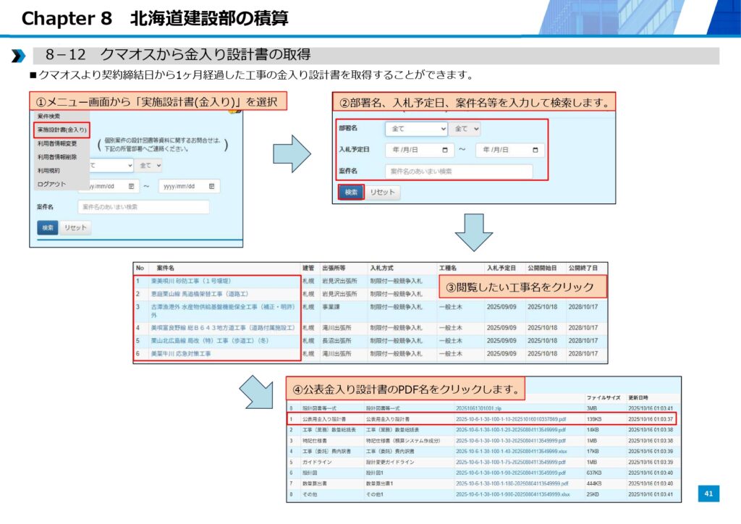Open the その他1 xlsx file link
The height and width of the screenshot is (524, 741).
click(x=512, y=494)
